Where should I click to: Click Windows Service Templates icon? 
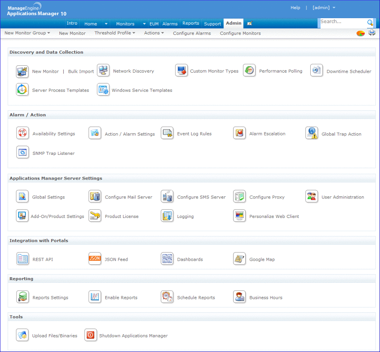103,90
